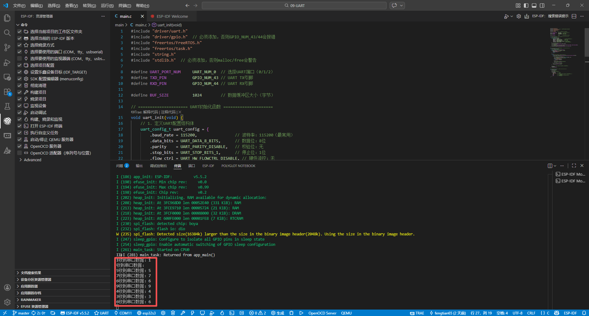The width and height of the screenshot is (589, 316).
Task: Open the Manage gear in activity bar
Action: (7, 302)
